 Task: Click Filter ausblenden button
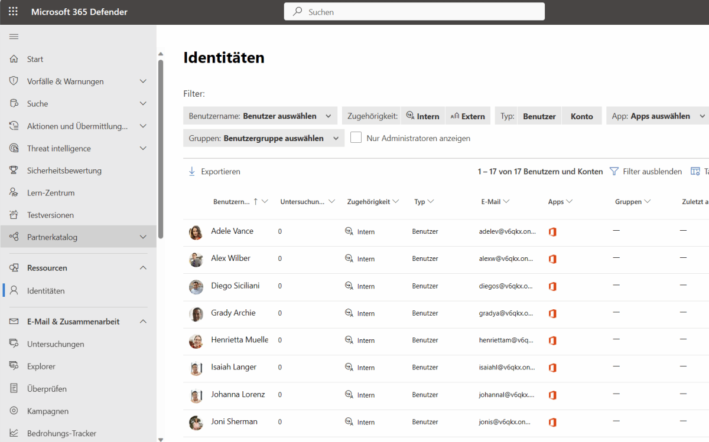[x=646, y=172]
